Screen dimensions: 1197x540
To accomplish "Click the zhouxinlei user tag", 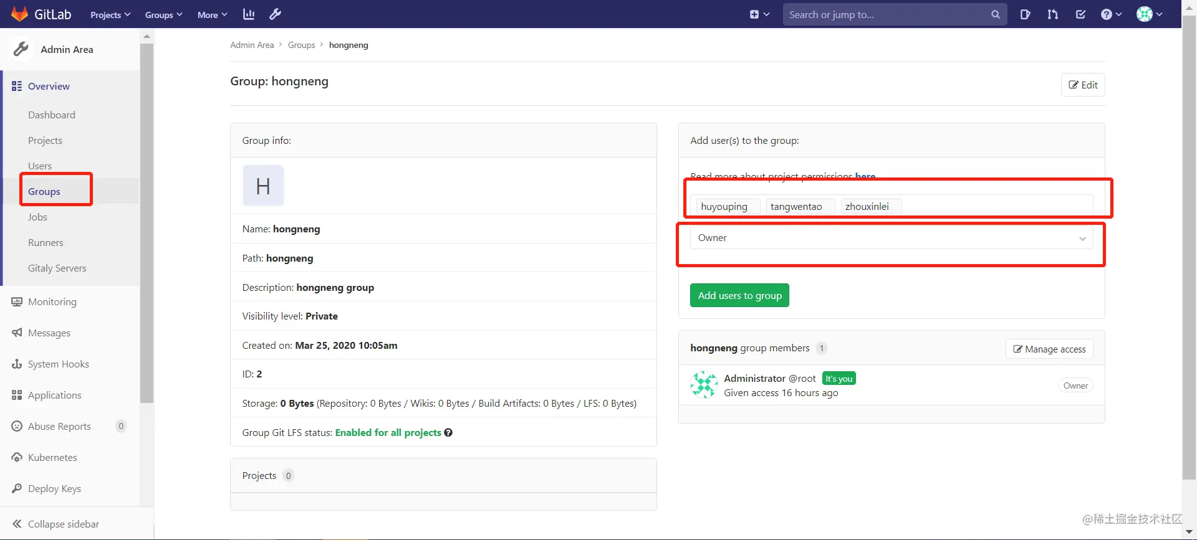I will 871,206.
